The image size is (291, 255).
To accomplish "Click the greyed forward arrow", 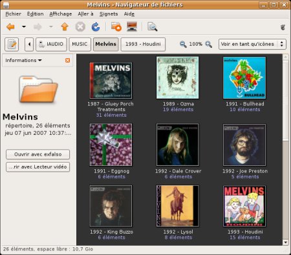I will pyautogui.click(x=38, y=27).
